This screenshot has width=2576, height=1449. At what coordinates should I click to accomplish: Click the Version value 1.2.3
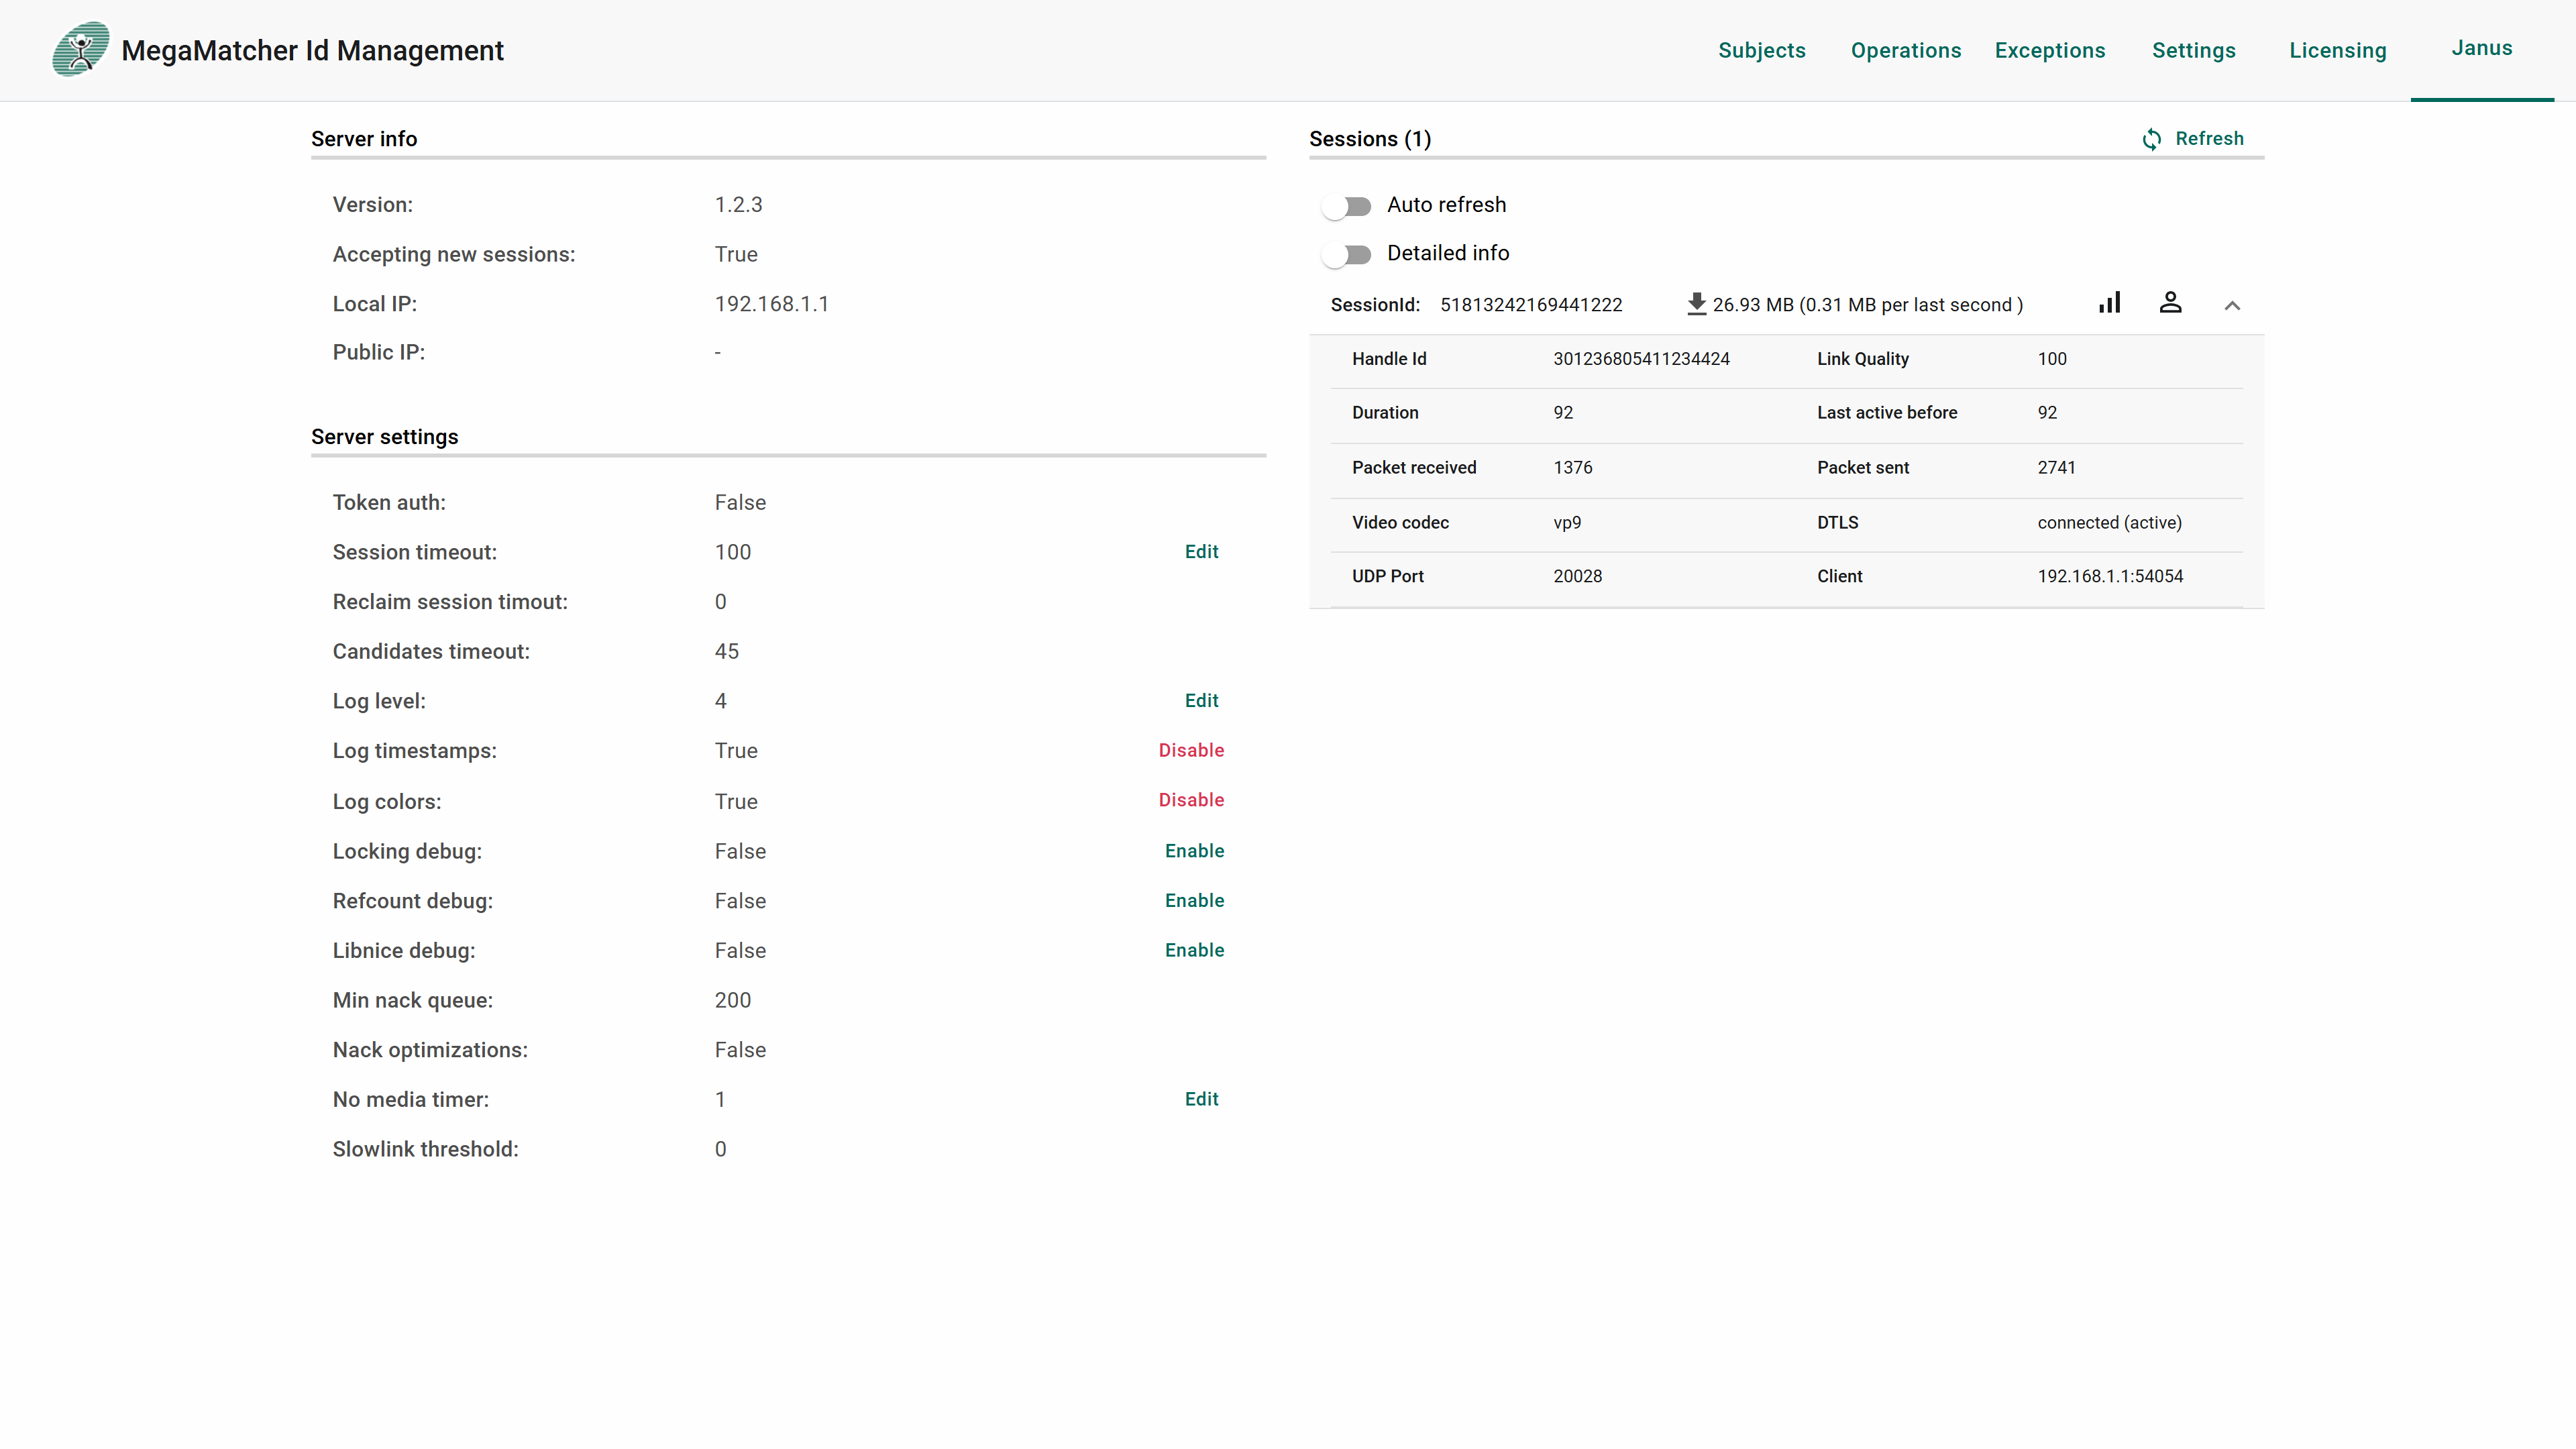(738, 204)
